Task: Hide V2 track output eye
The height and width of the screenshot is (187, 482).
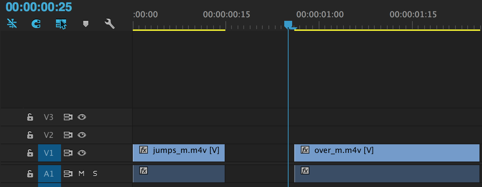Action: click(x=82, y=135)
